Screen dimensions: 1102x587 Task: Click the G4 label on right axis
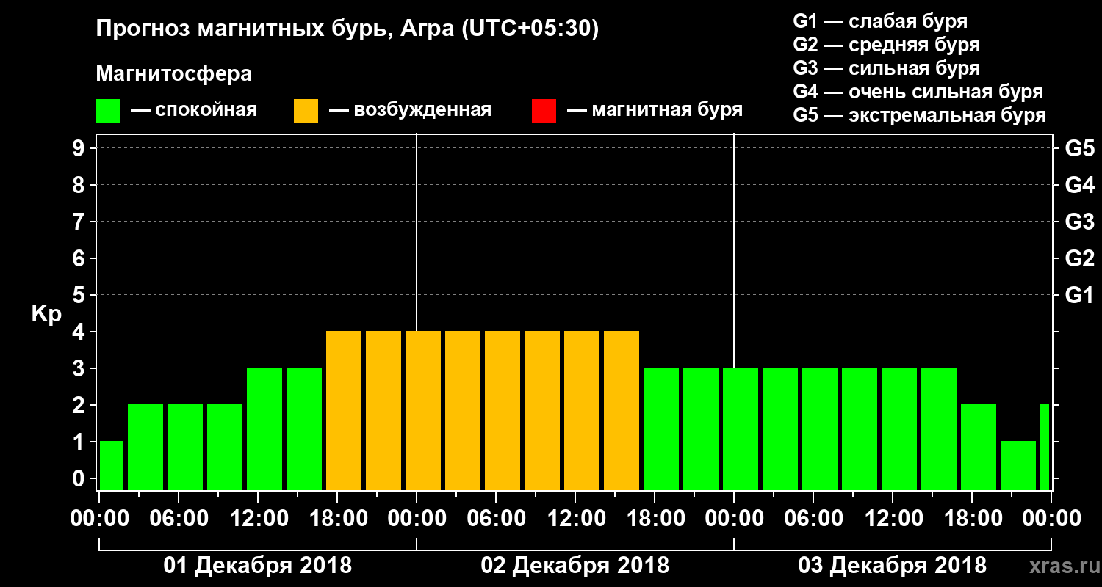[1079, 185]
